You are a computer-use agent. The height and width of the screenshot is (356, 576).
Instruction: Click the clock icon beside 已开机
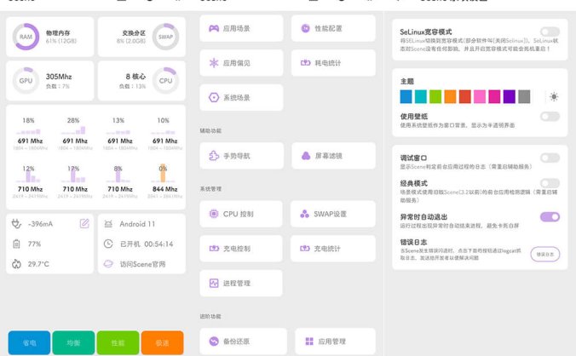108,244
